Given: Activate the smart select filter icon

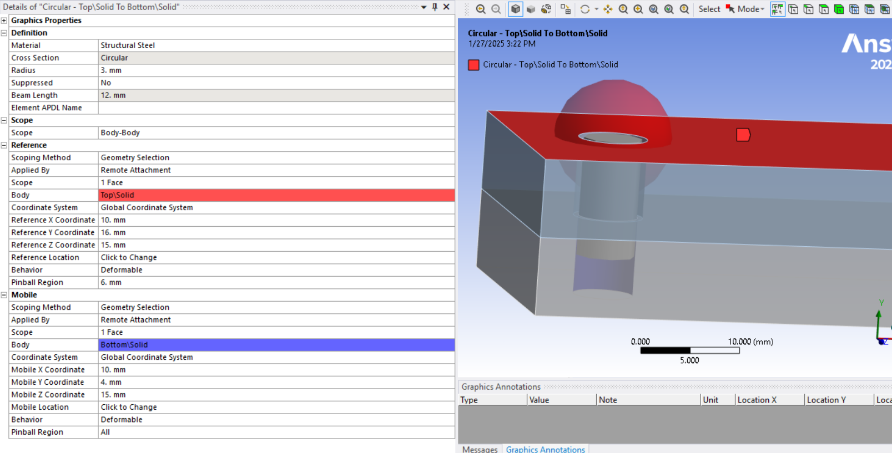Looking at the screenshot, I should [777, 9].
